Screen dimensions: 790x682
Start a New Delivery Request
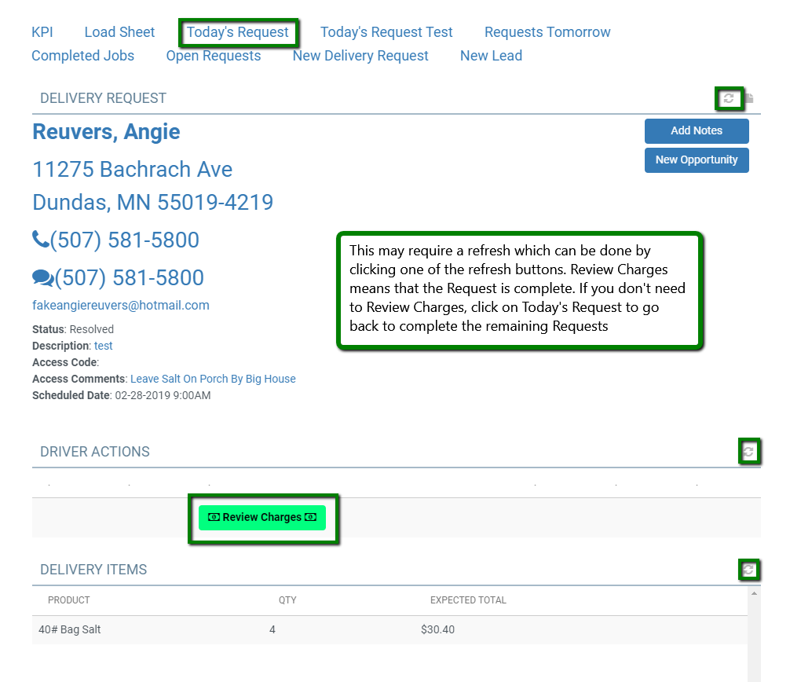[360, 56]
